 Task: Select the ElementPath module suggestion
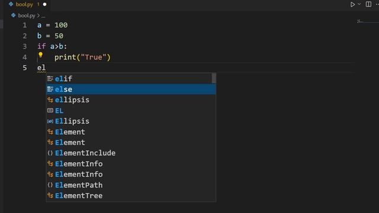131,185
